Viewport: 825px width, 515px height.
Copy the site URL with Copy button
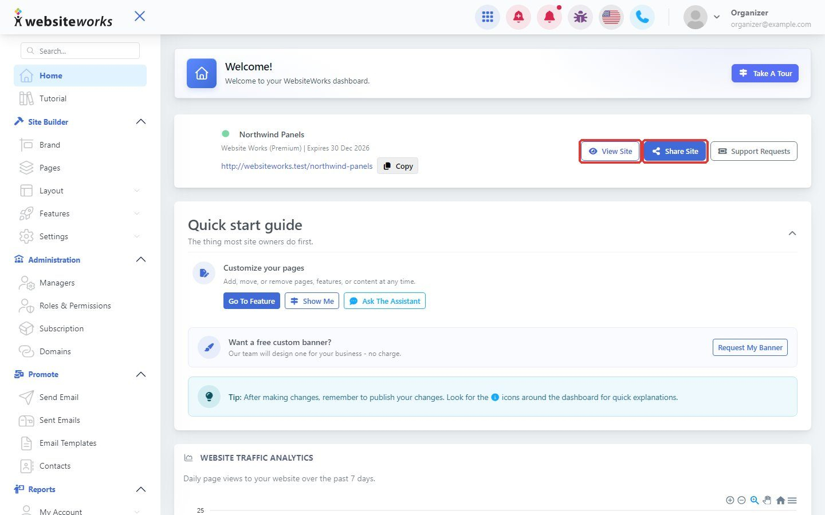point(398,166)
